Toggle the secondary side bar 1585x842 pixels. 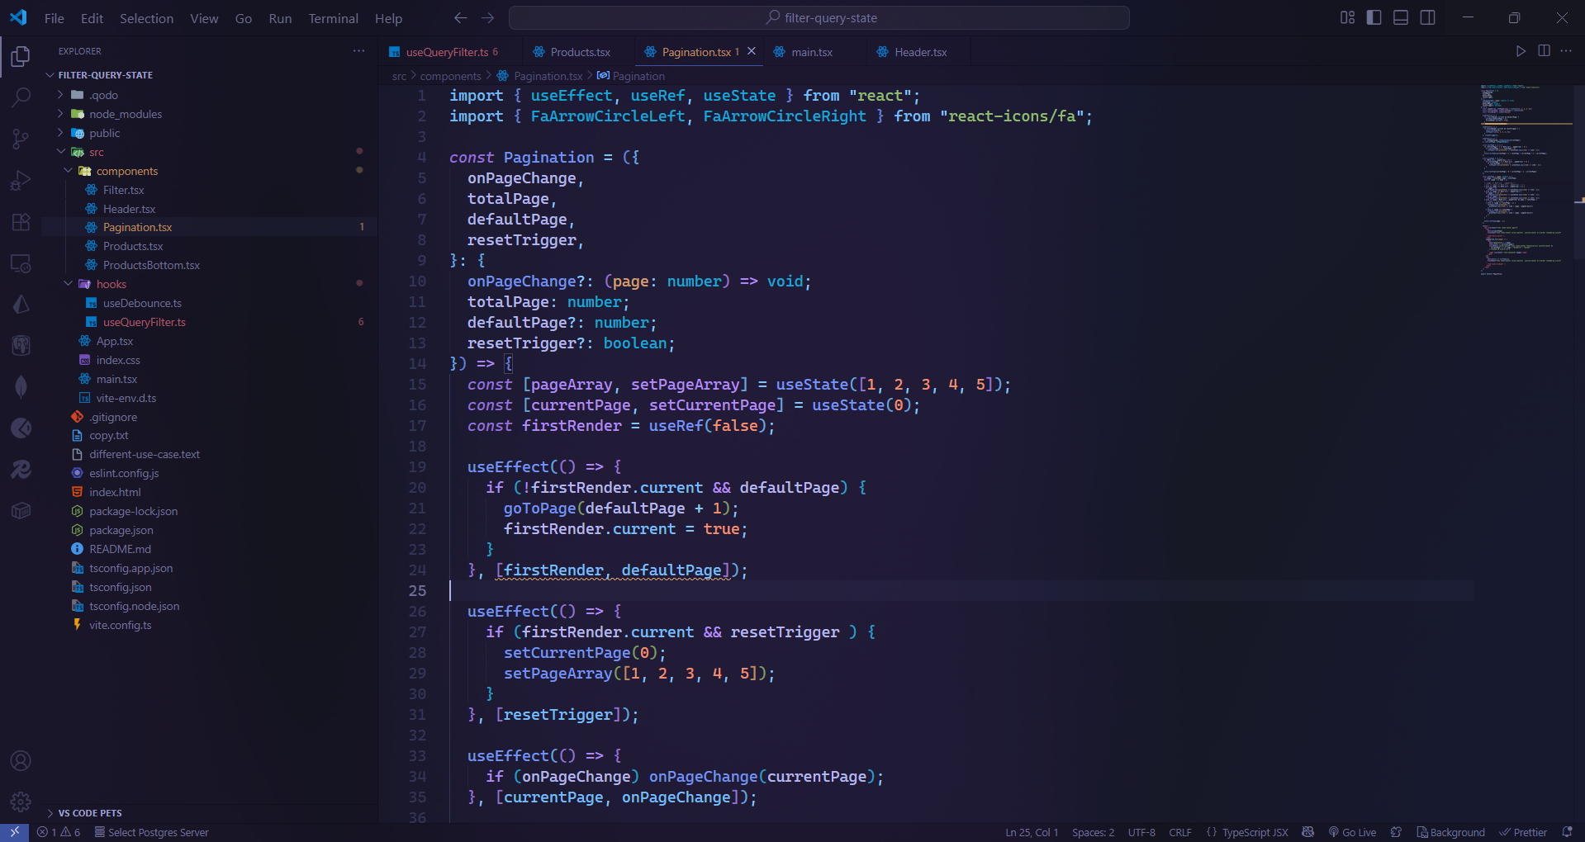(x=1427, y=18)
